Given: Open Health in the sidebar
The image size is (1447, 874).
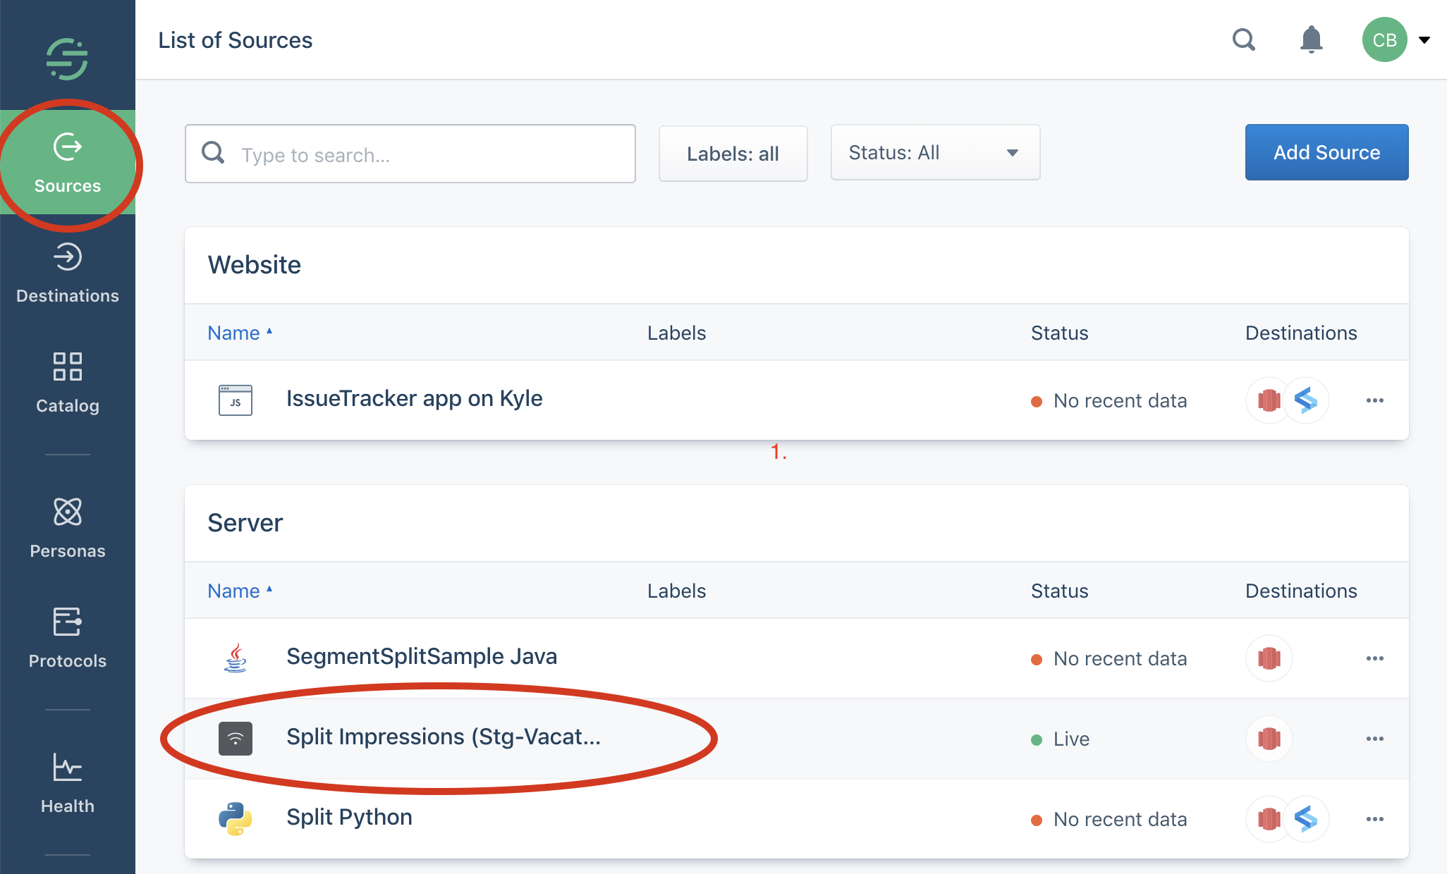Looking at the screenshot, I should coord(68,782).
